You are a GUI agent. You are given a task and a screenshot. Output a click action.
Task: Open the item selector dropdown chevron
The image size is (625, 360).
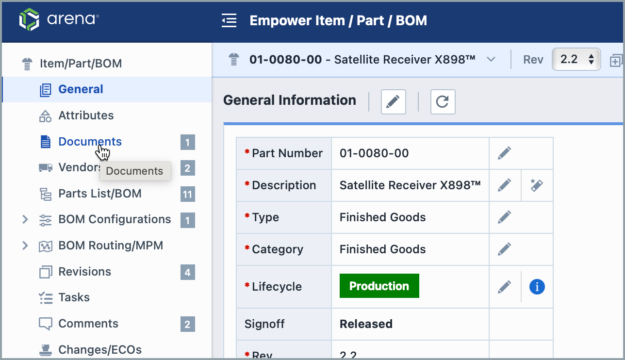(491, 60)
